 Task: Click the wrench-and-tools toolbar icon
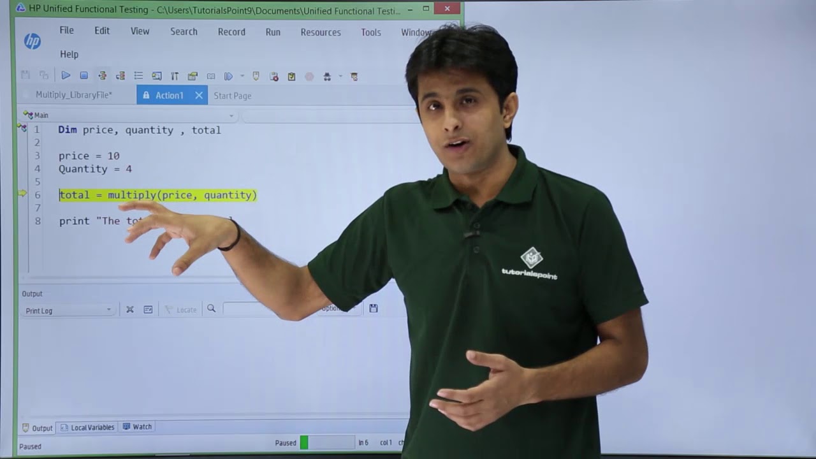174,76
